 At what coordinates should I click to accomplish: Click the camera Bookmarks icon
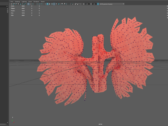(18, 4)
